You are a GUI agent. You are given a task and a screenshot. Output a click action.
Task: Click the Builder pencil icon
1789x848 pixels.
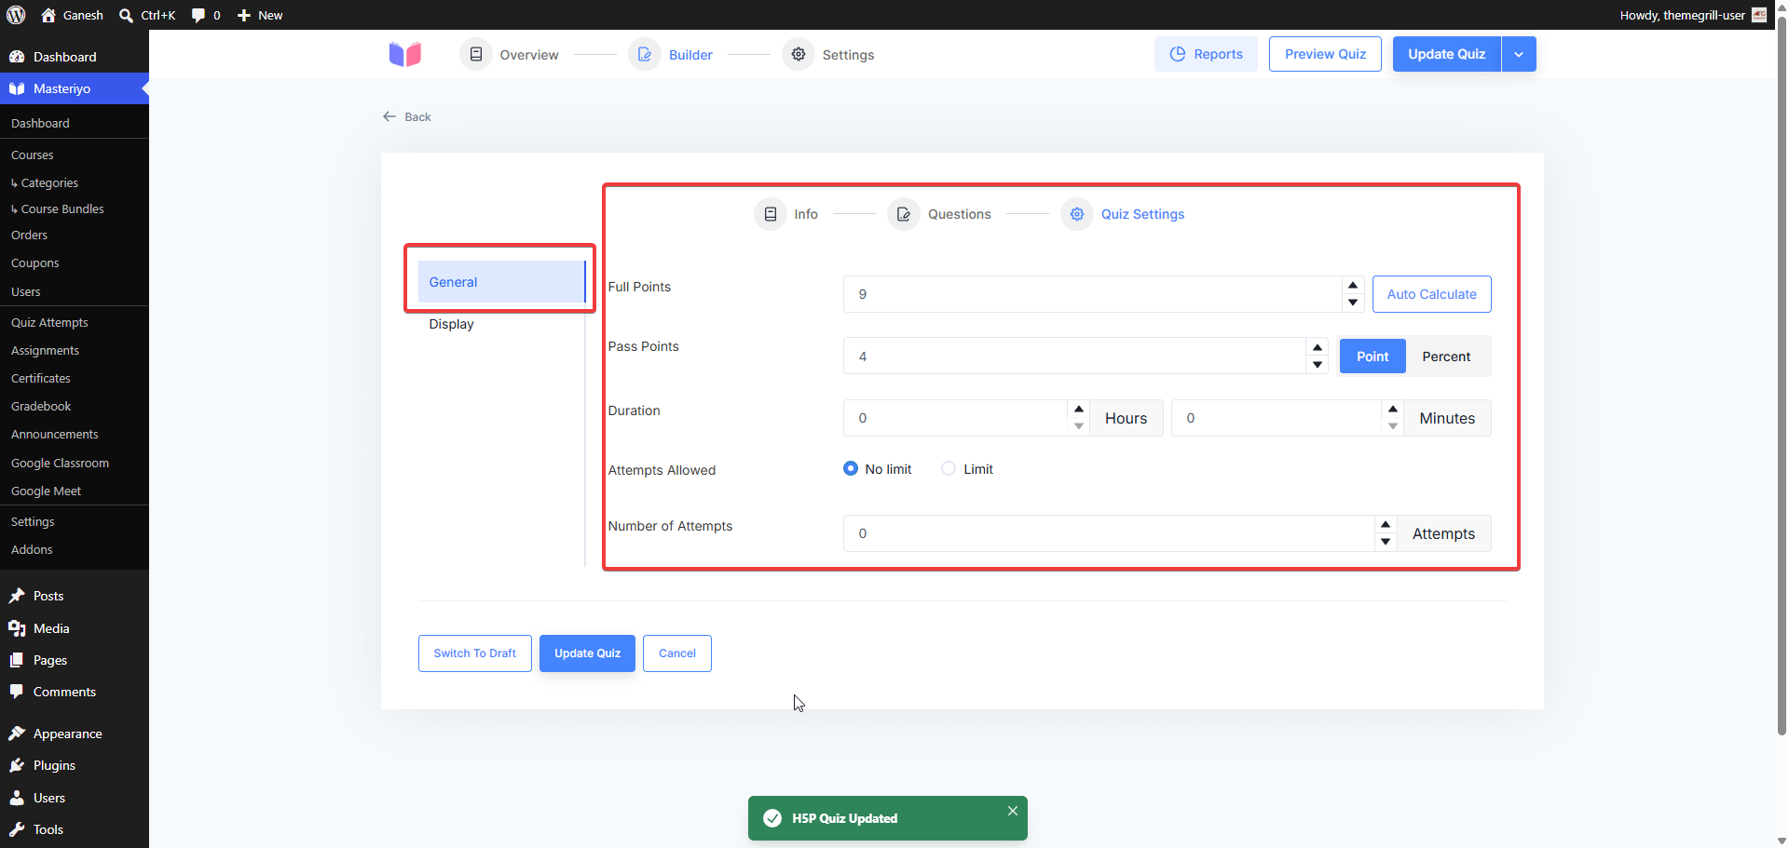coord(645,54)
